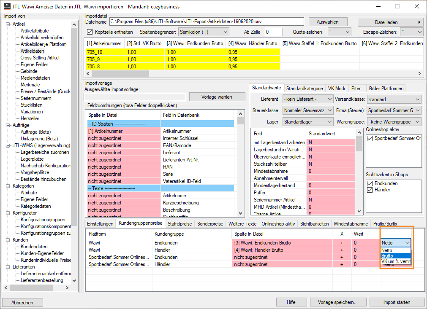Open the Steuerklasse dropdown
This screenshot has height=309, width=427.
308,110
